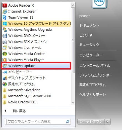This screenshot has width=122, height=130.
Task: Click the Windows 10 upgrade assistant icon
Action: (x=5, y=24)
